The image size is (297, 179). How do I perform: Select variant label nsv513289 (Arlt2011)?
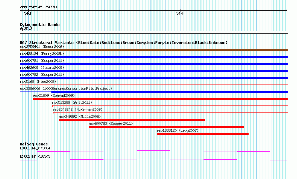tap(72, 102)
